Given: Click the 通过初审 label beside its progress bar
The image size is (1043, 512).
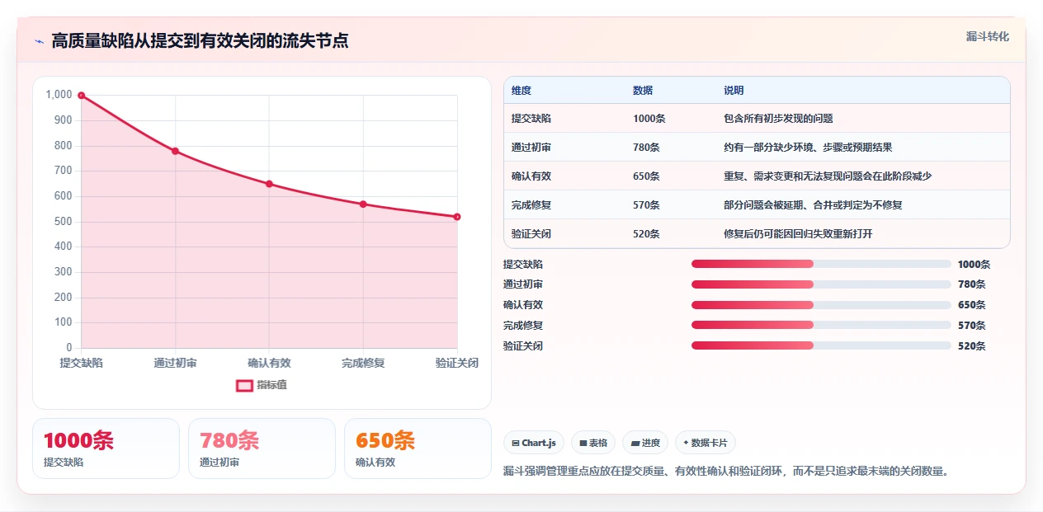Looking at the screenshot, I should [x=523, y=284].
